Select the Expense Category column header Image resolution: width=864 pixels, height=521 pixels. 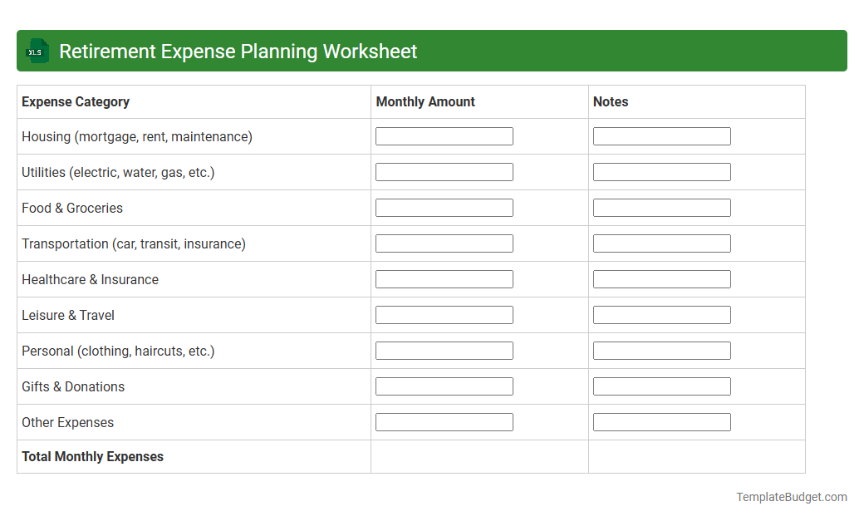pyautogui.click(x=75, y=101)
